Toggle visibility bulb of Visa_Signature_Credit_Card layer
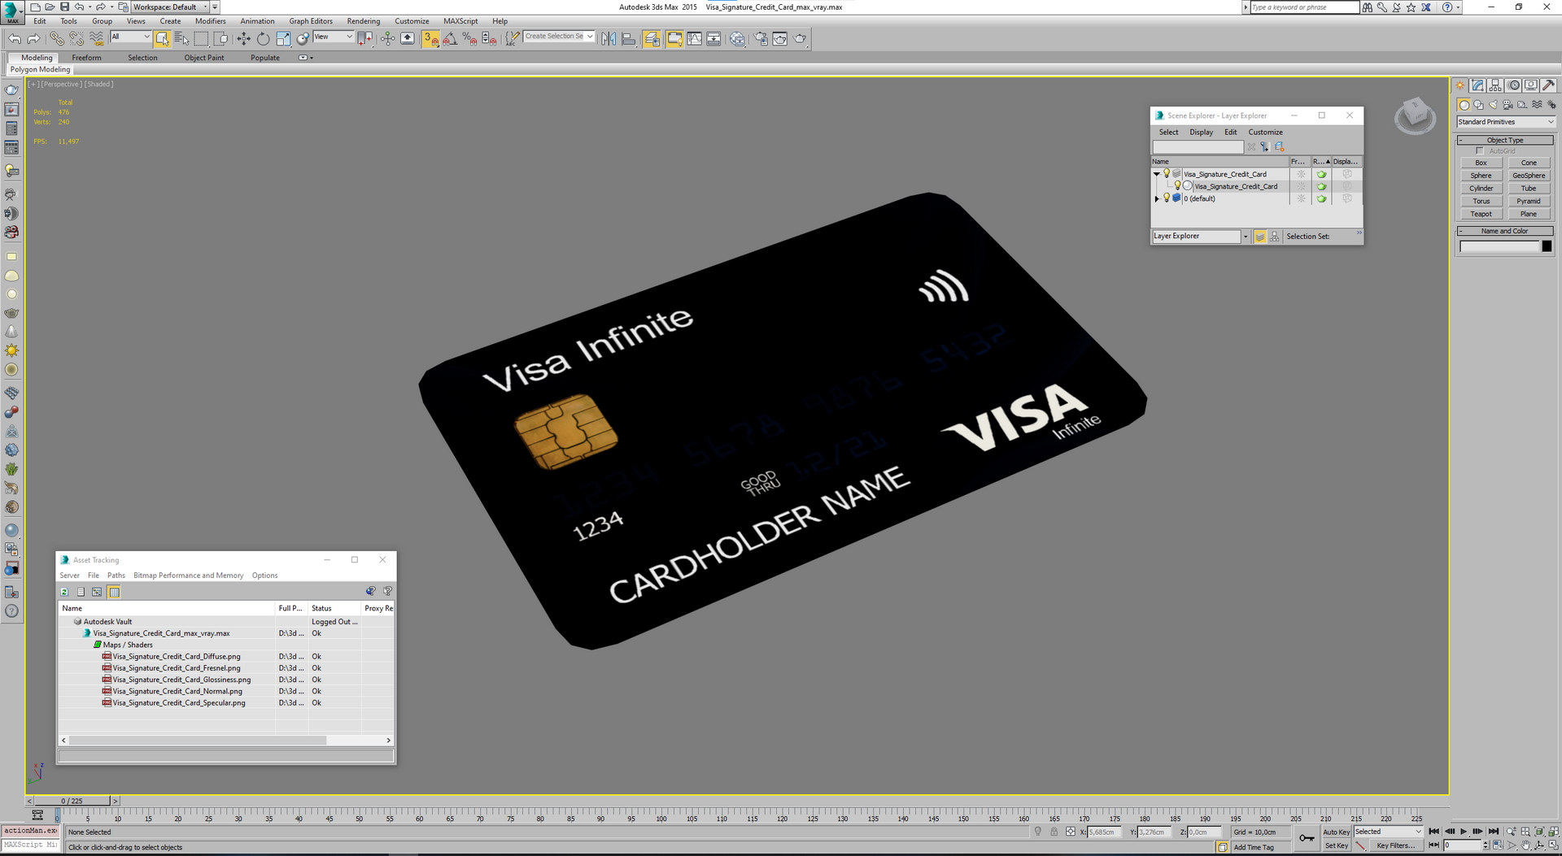 coord(1167,173)
